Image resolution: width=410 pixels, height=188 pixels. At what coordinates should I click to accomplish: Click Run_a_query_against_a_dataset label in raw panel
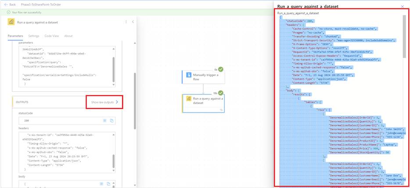[298, 13]
